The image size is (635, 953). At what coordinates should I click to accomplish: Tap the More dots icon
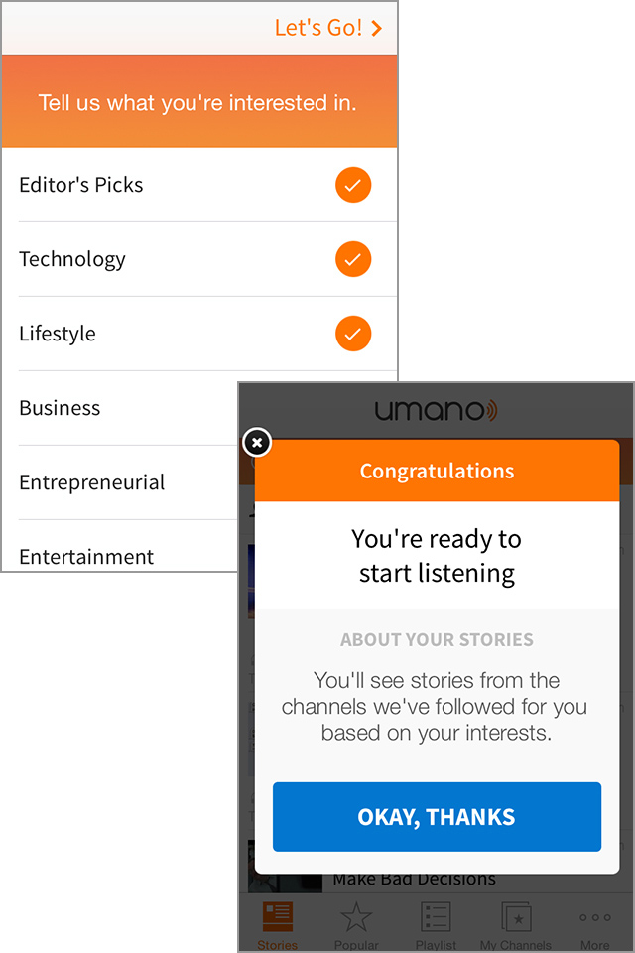595,917
